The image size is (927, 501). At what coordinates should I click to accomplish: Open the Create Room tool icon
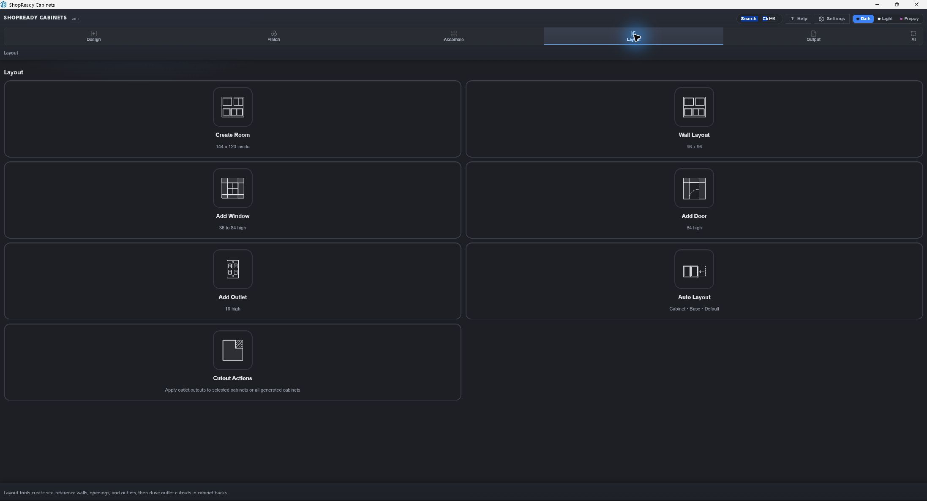[x=232, y=107]
